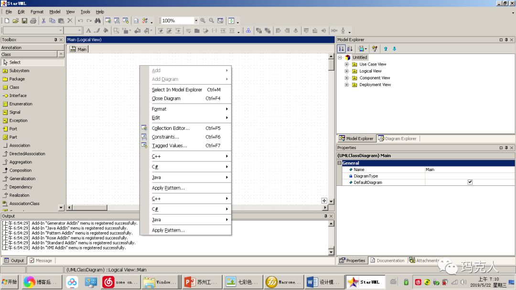Image resolution: width=516 pixels, height=290 pixels.
Task: Open the PowerPoint taskbar button
Action: (201, 282)
